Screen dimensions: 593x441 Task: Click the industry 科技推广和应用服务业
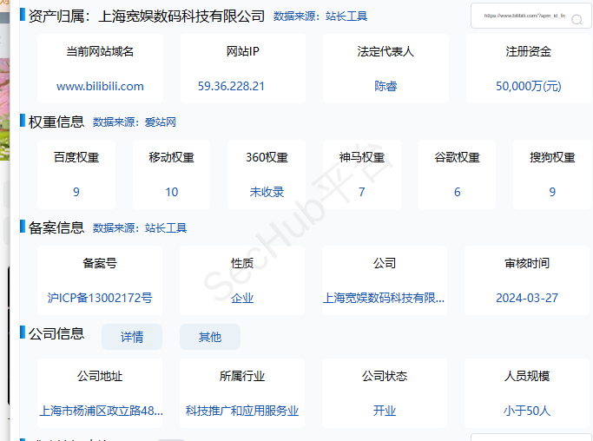coord(242,411)
